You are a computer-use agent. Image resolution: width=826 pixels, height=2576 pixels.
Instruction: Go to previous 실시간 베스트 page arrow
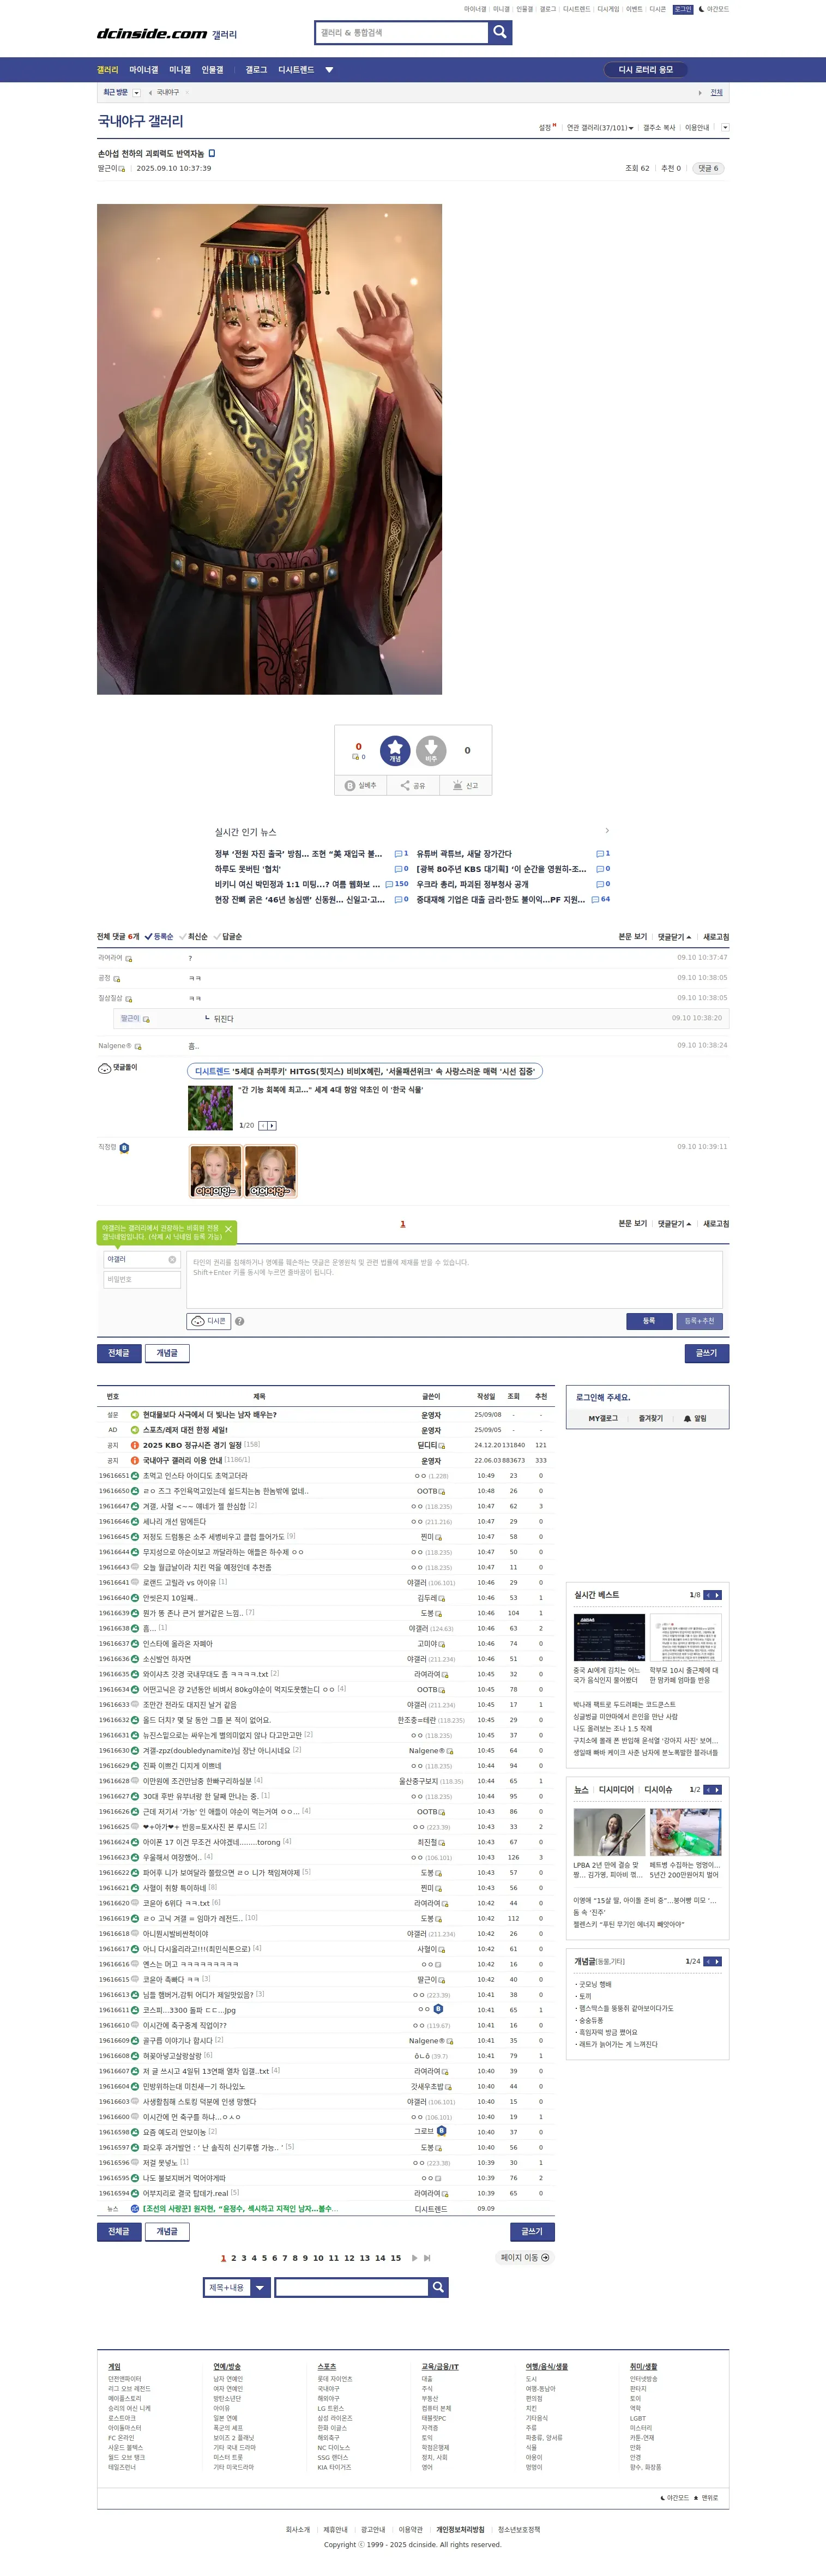pyautogui.click(x=707, y=1595)
